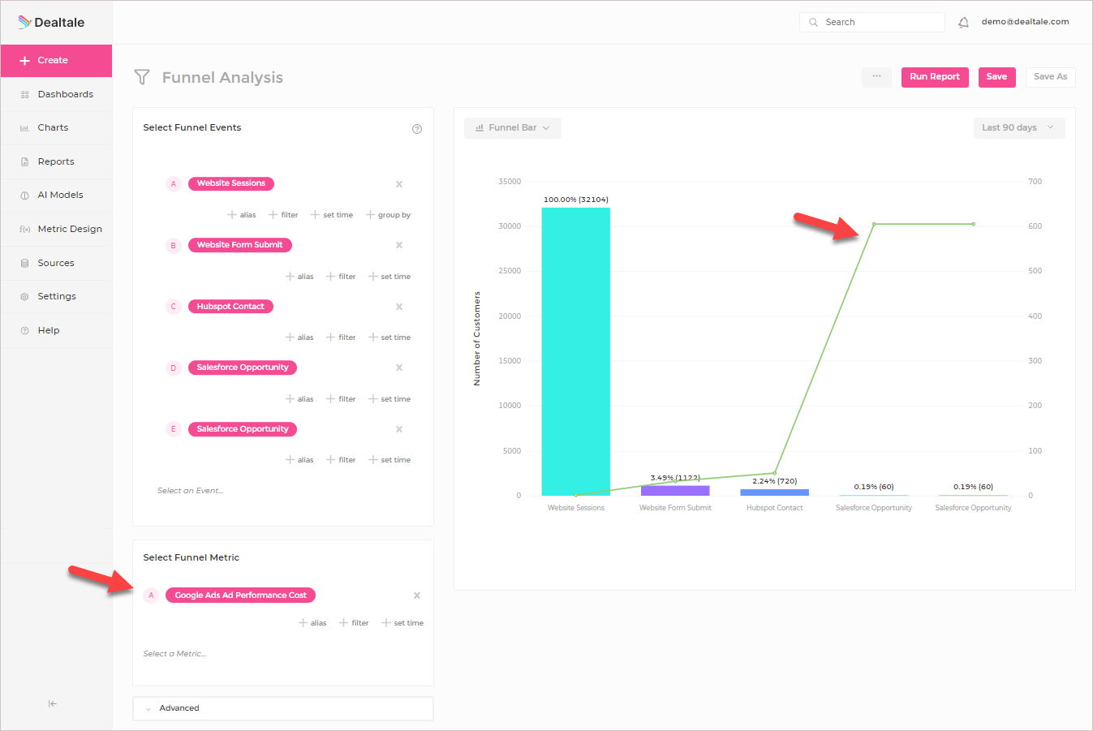The image size is (1093, 731).
Task: Open Dashboards in the sidebar
Action: click(x=57, y=94)
